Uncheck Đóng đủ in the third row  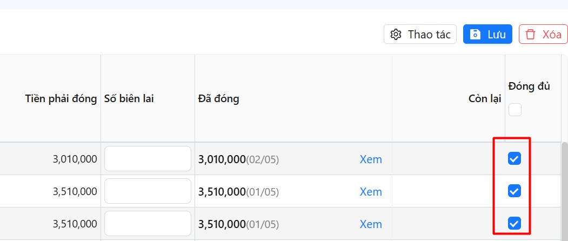(x=514, y=223)
